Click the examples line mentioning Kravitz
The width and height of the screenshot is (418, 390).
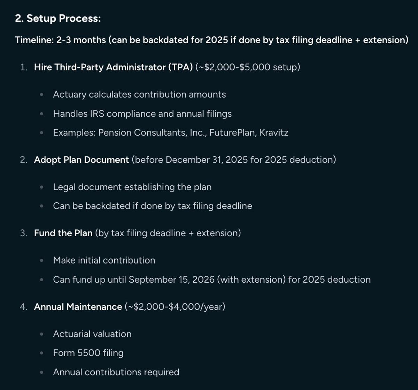point(171,133)
